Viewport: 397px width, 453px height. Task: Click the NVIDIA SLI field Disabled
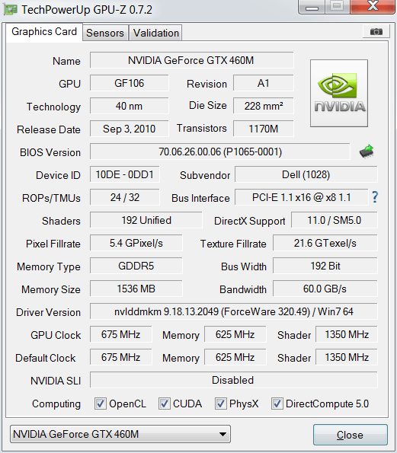coord(234,380)
